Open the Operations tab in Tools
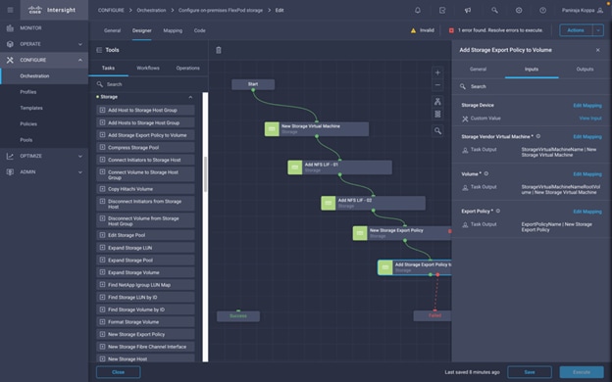This screenshot has width=612, height=382. (x=187, y=68)
